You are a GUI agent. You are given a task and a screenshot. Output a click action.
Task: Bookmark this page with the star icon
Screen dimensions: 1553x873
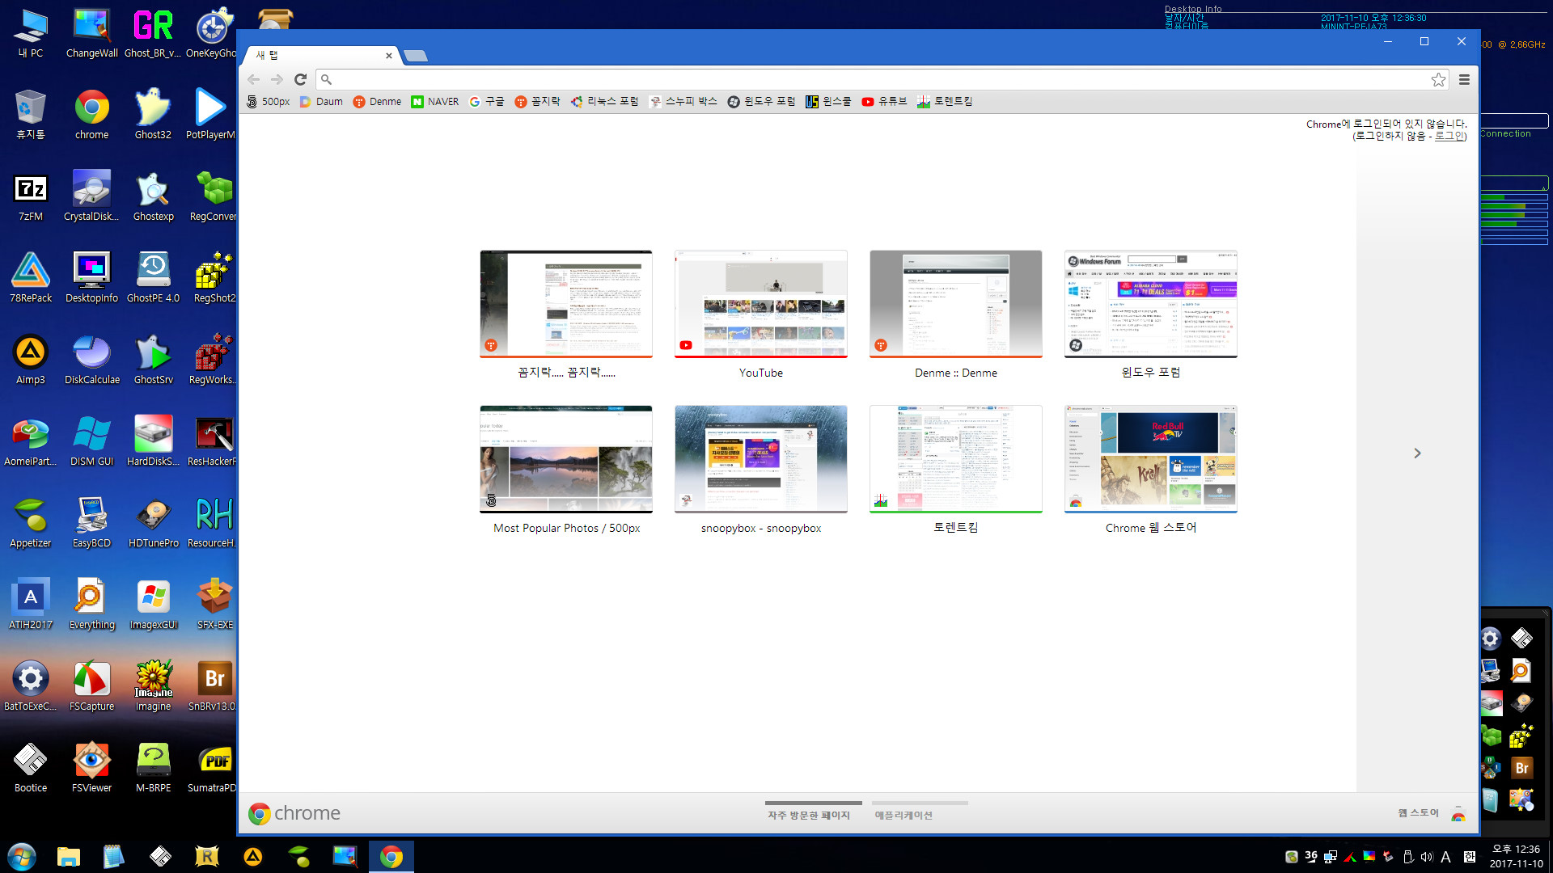coord(1438,79)
